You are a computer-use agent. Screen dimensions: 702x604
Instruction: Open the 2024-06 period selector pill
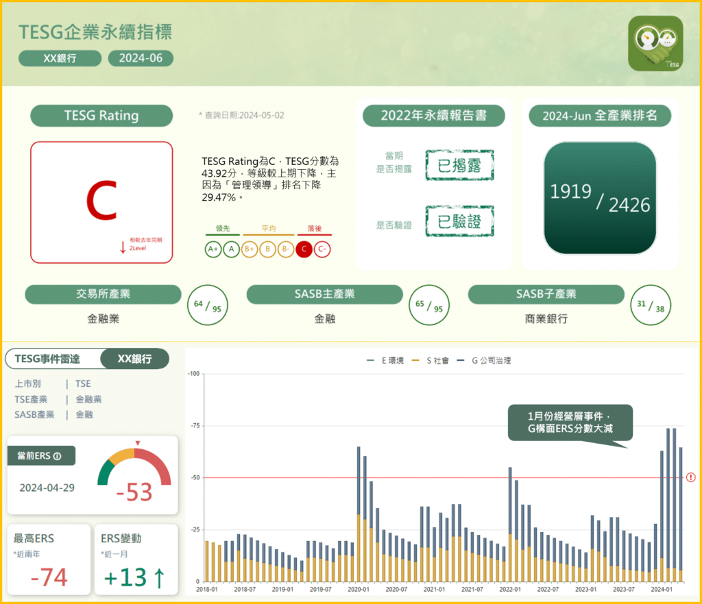pos(141,58)
